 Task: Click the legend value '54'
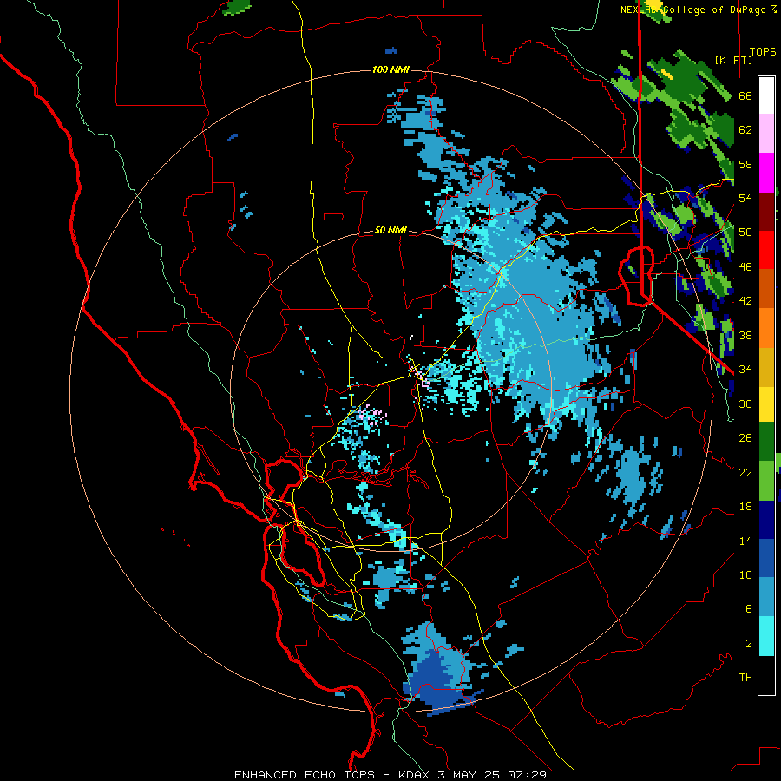tap(745, 198)
